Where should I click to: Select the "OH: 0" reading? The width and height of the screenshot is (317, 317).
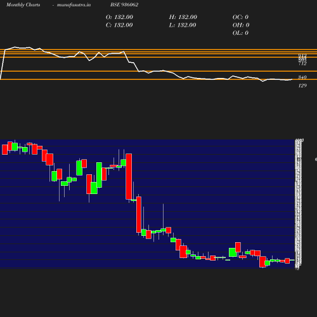(x=241, y=25)
